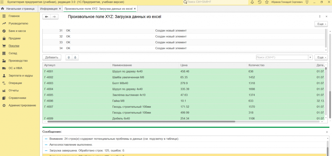The image size is (332, 156).
Task: Clear the table search field
Action: 310,58
